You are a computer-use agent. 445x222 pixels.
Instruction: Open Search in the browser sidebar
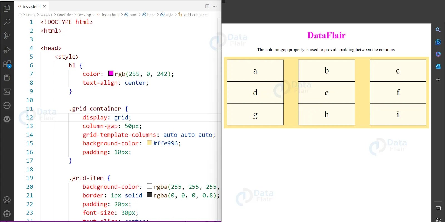pyautogui.click(x=438, y=30)
